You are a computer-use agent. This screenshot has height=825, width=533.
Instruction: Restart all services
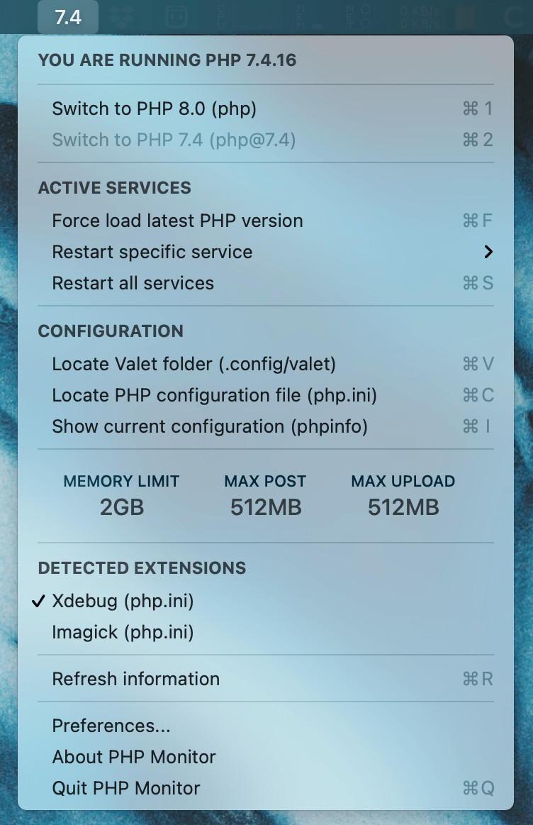coord(266,283)
